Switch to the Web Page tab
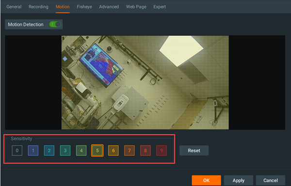Image resolution: width=291 pixels, height=186 pixels. tap(136, 7)
